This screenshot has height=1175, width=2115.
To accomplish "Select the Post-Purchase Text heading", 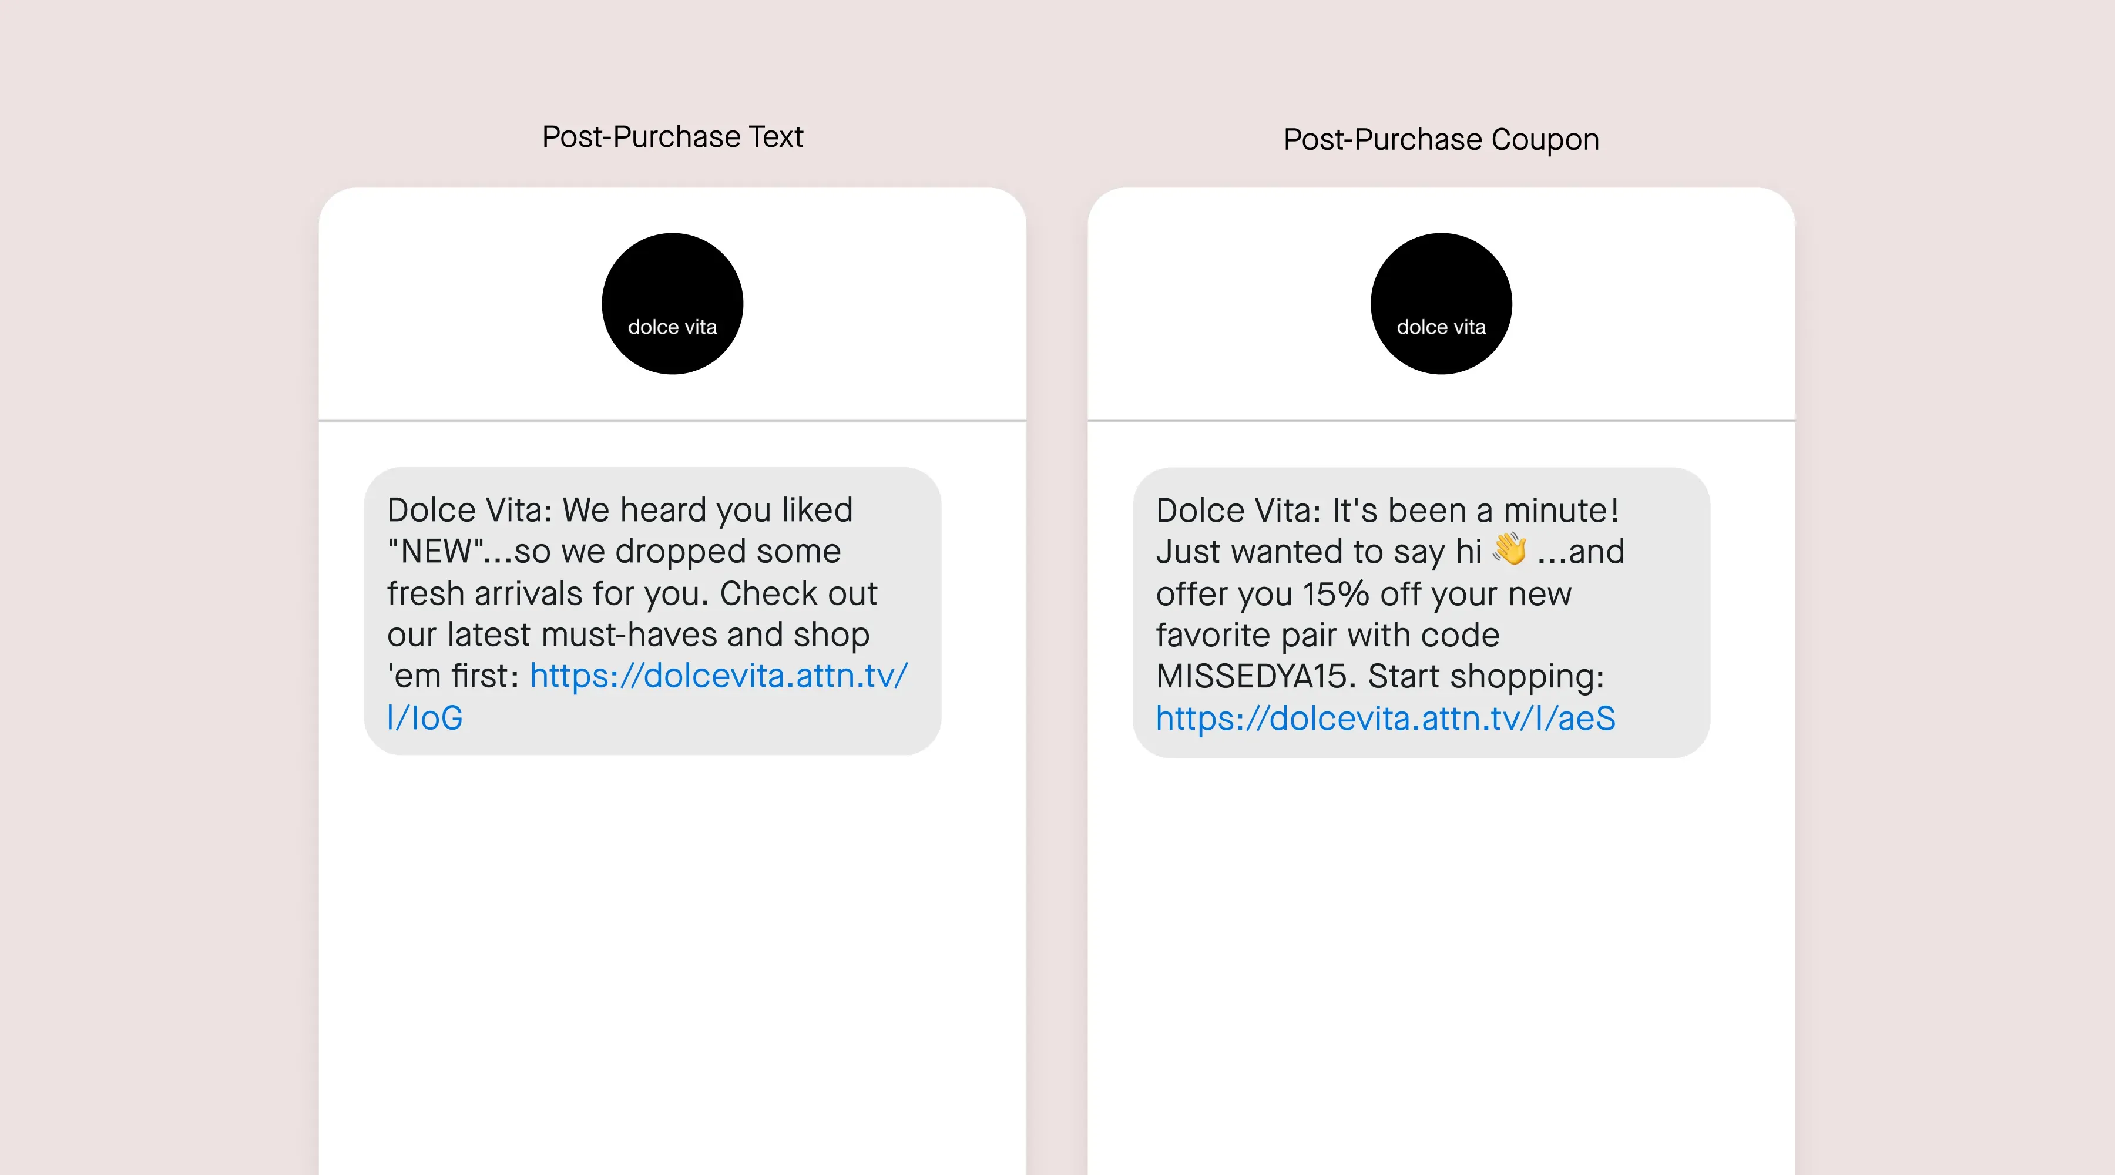I will tap(673, 136).
